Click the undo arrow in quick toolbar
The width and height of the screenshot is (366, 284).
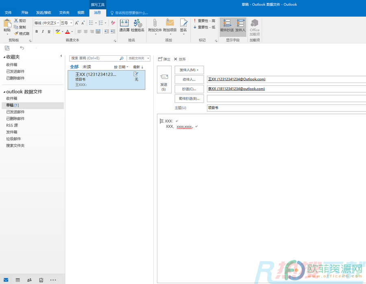tap(22, 48)
